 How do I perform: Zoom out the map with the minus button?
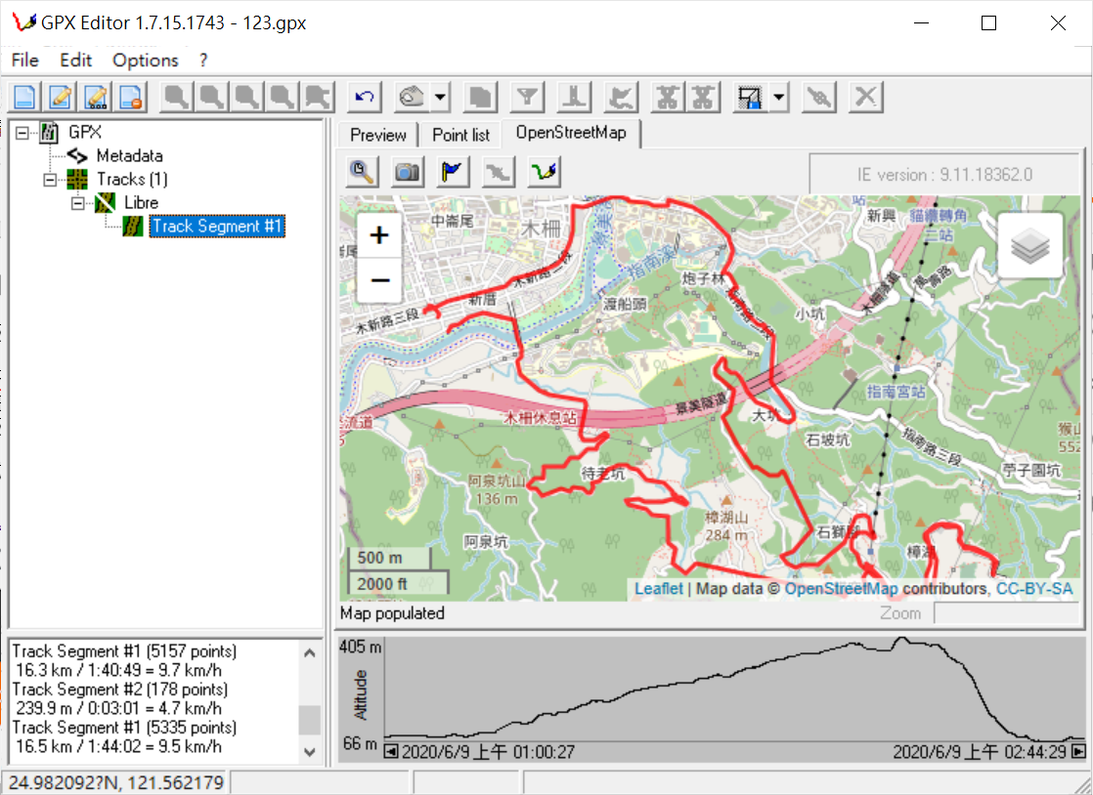(379, 280)
